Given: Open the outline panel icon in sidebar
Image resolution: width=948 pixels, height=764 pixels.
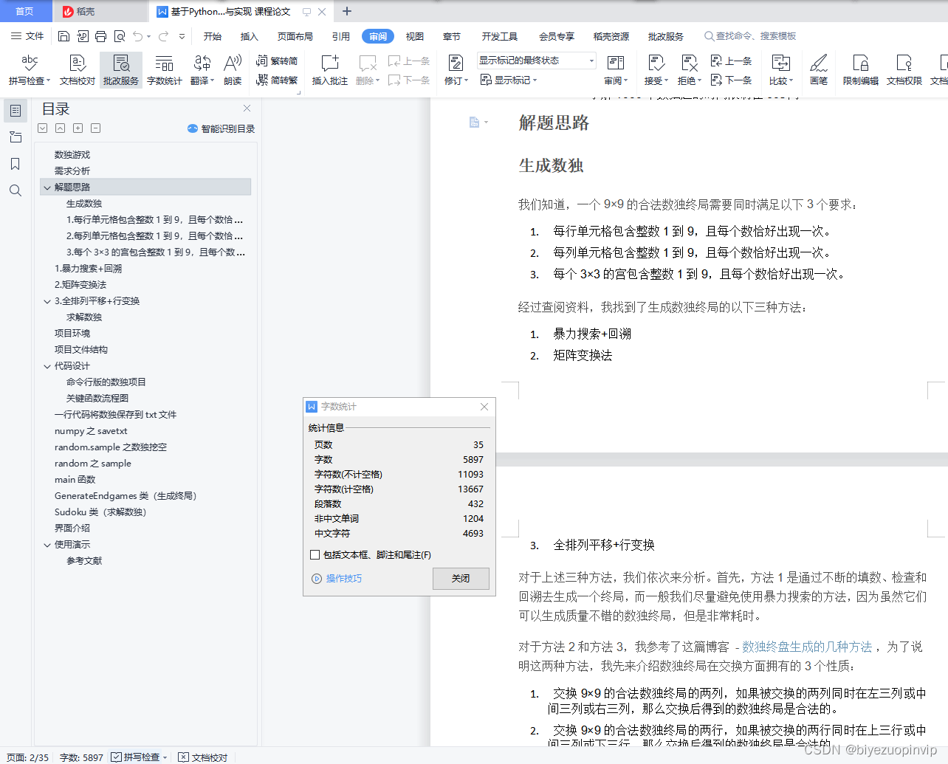Looking at the screenshot, I should tap(15, 111).
